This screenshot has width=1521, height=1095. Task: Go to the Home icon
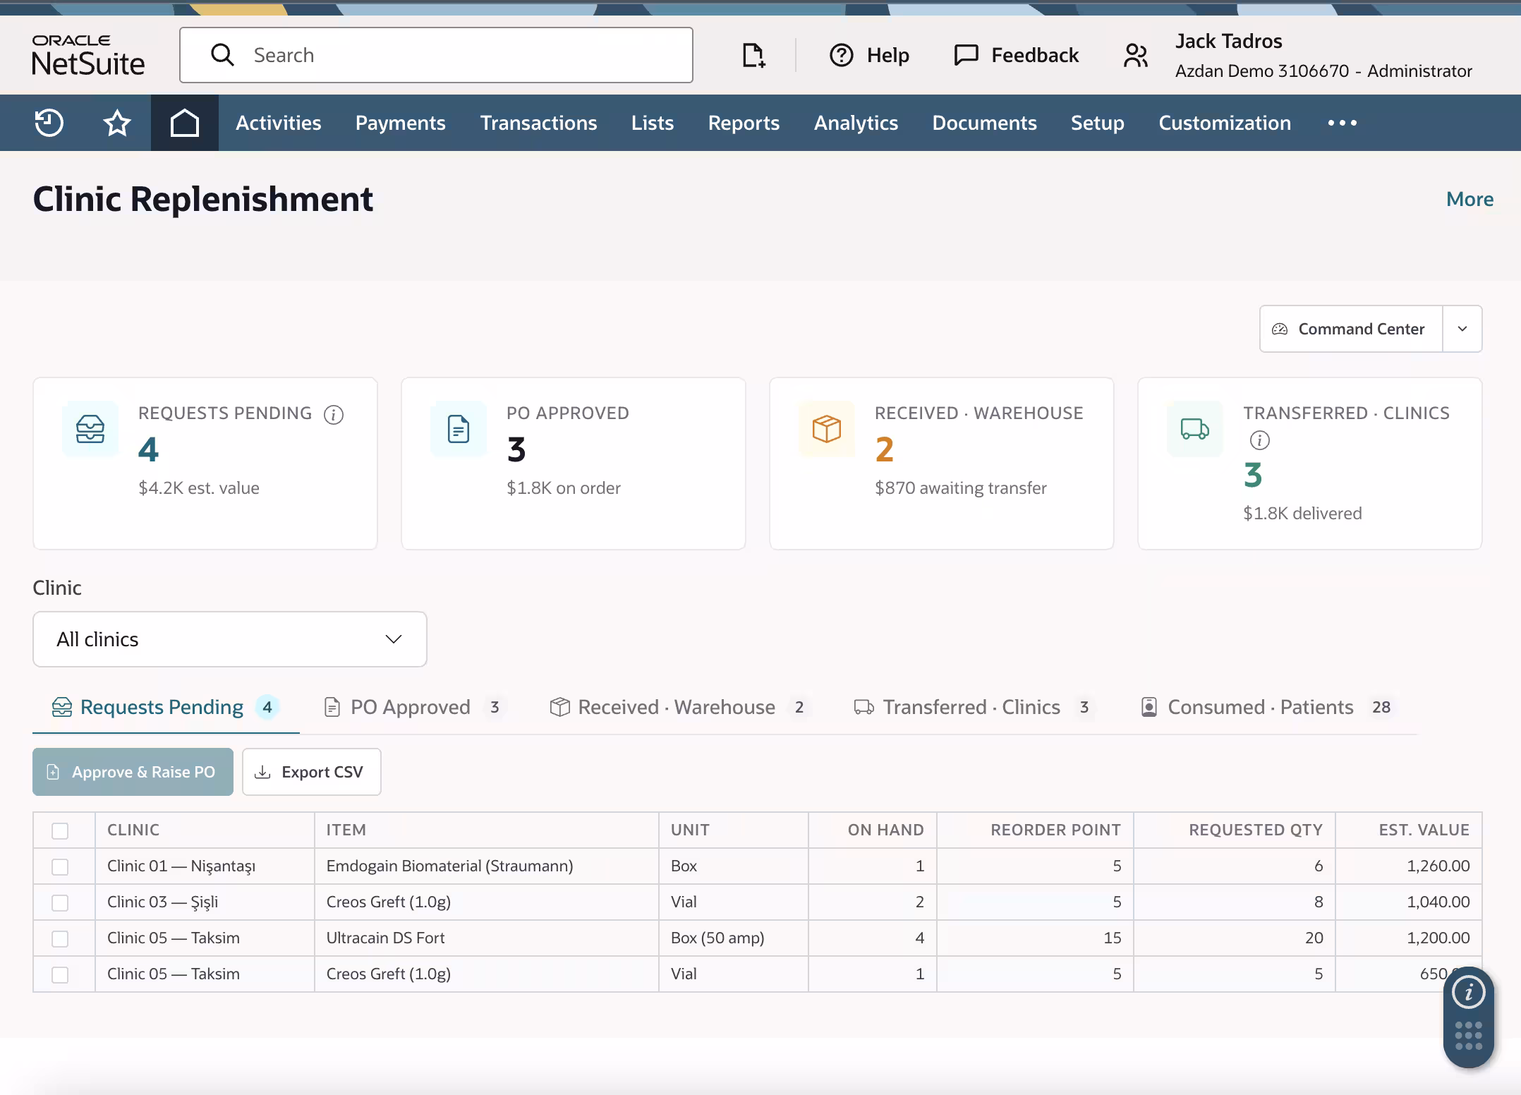pos(185,123)
